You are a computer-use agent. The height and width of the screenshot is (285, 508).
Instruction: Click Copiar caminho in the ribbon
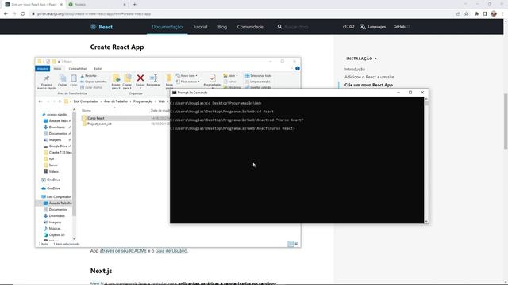[x=94, y=82]
